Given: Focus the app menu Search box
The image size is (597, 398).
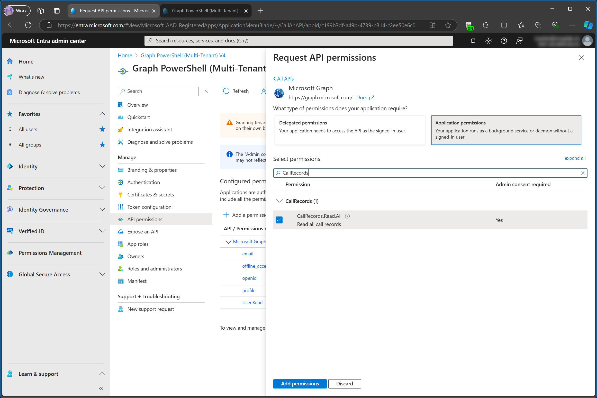Looking at the screenshot, I should tap(158, 91).
